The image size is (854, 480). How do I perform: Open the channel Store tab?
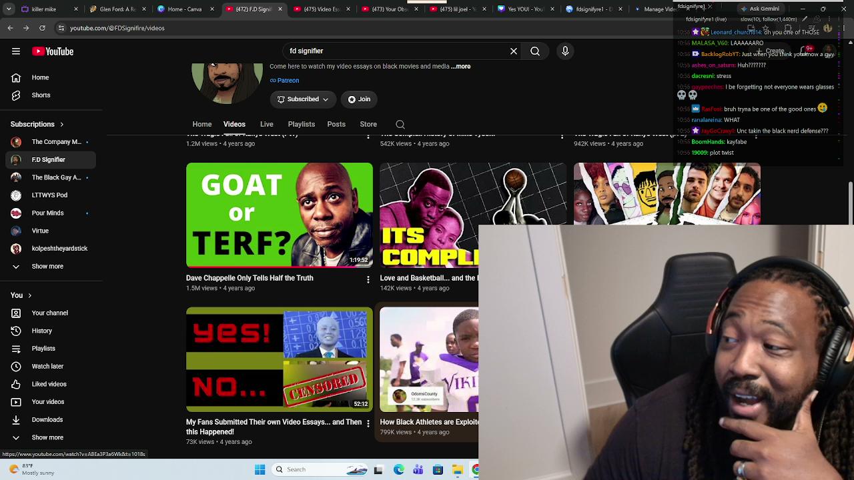(368, 125)
